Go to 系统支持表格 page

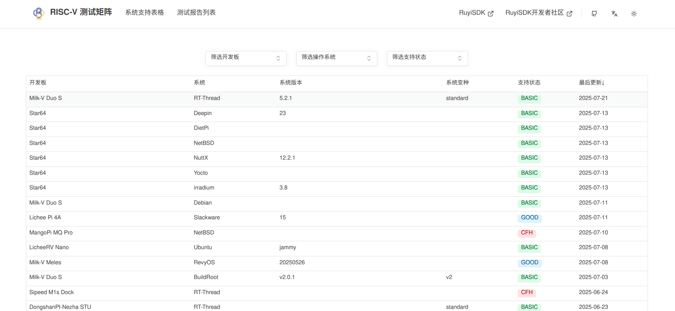tap(144, 13)
